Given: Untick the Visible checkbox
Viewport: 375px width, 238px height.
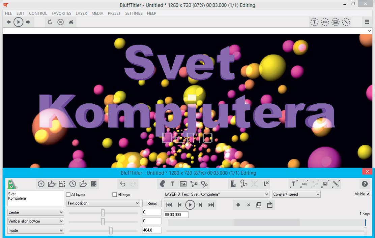Looking at the screenshot, I should 368,194.
